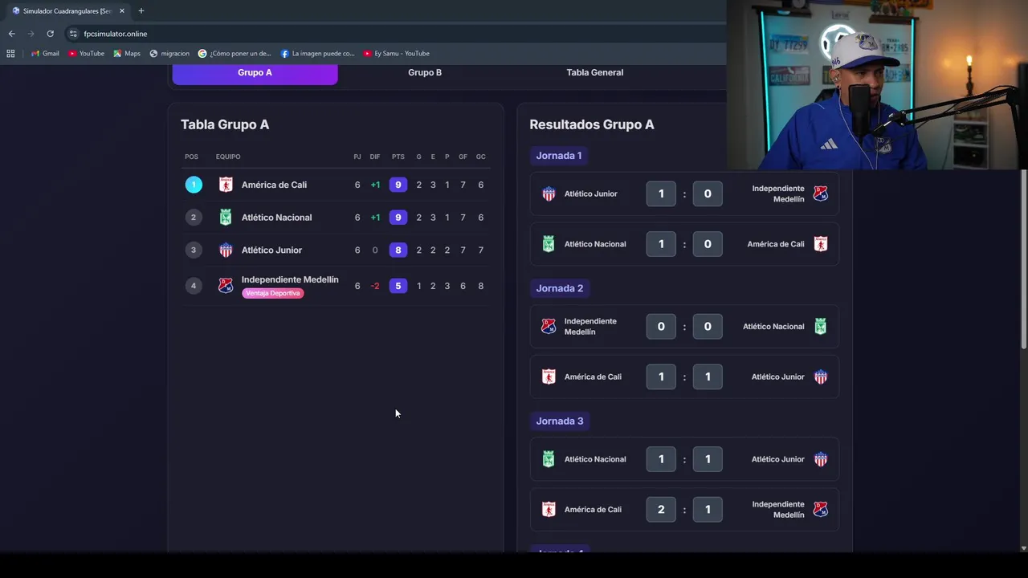Viewport: 1028px width, 578px height.
Task: Click Atlético Junior team name in table
Action: (x=271, y=250)
